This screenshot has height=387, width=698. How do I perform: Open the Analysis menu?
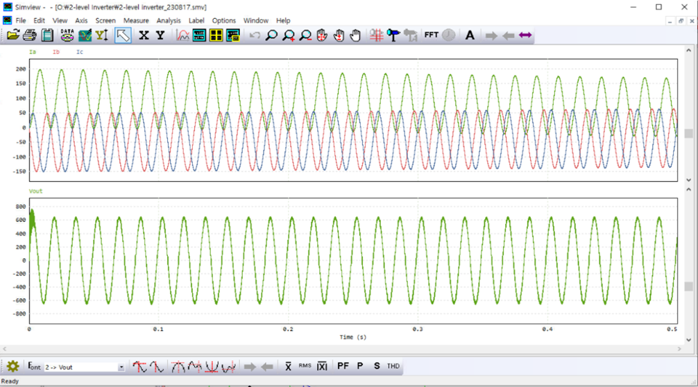(169, 21)
